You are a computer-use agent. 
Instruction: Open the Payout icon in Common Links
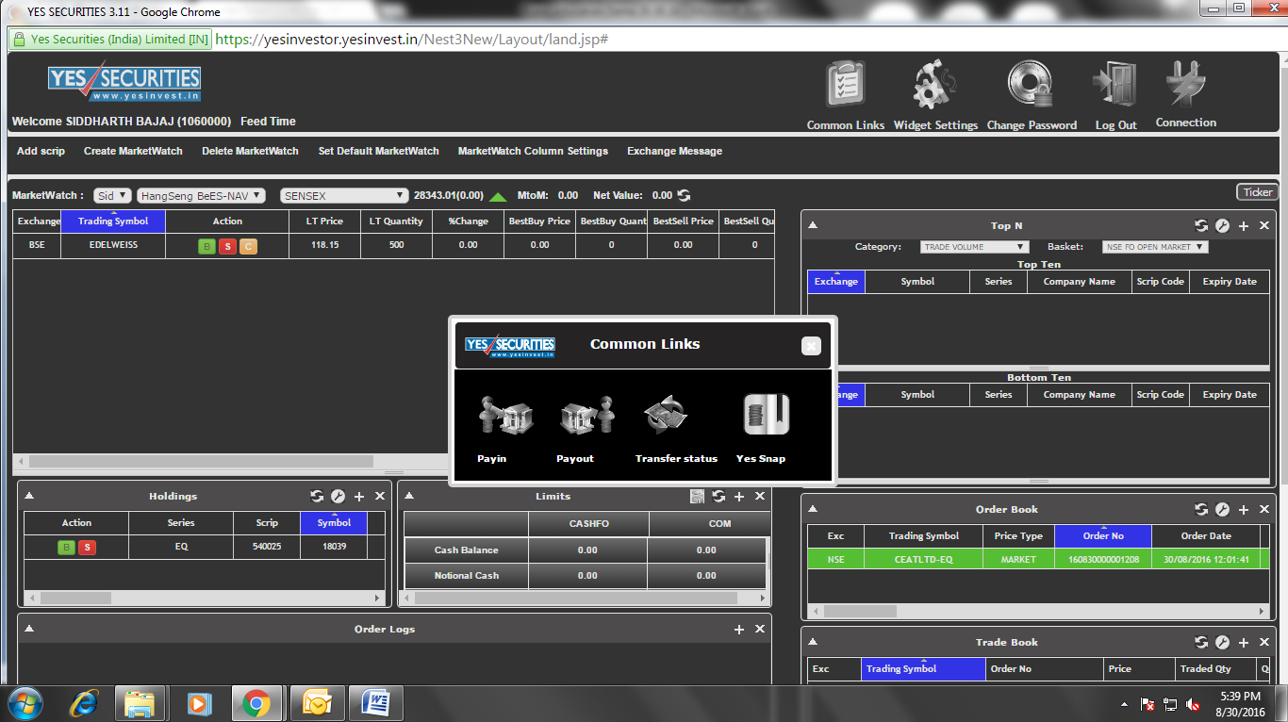(x=586, y=416)
